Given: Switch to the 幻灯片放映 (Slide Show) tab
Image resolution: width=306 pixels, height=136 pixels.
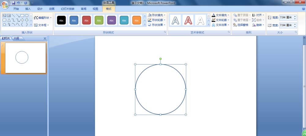Looking at the screenshot, I should [68, 9].
